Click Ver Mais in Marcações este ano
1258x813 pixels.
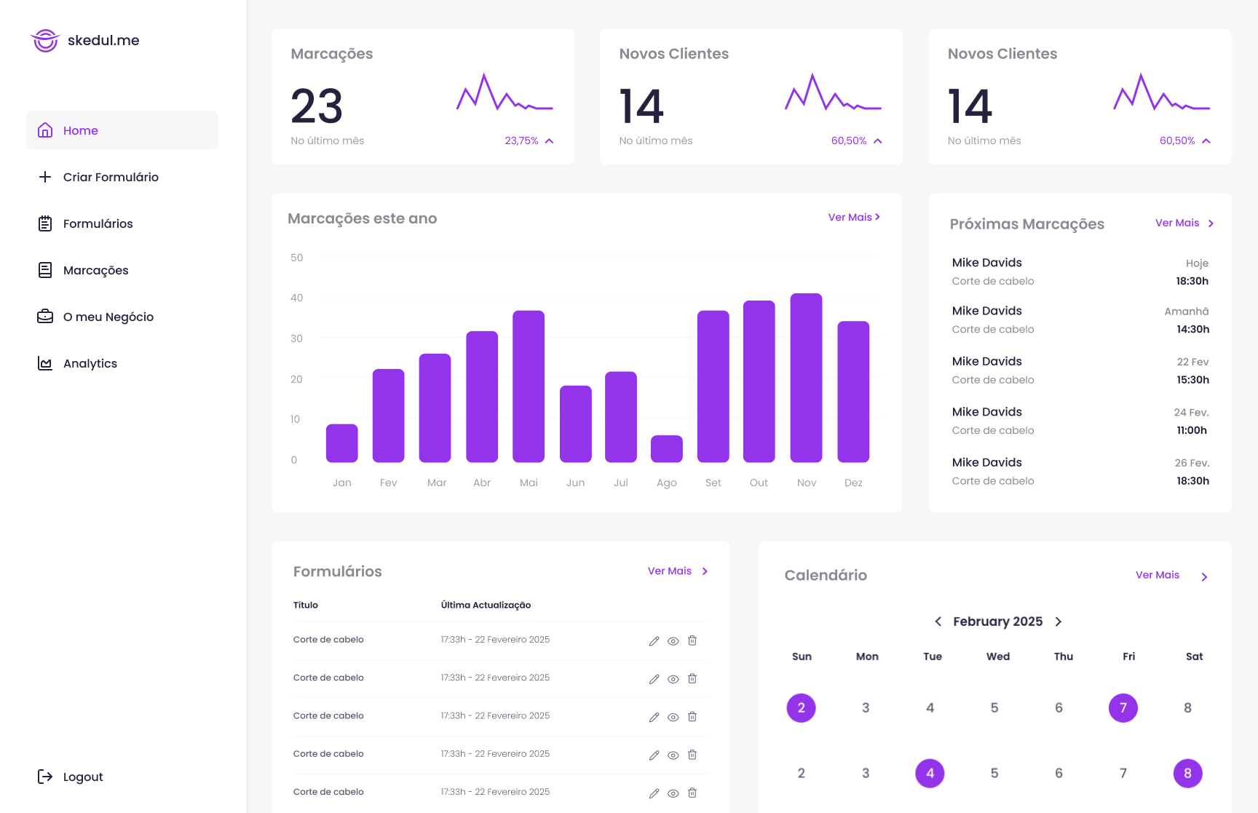854,217
